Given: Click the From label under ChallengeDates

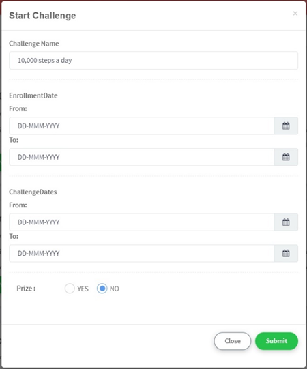Looking at the screenshot, I should 18,205.
